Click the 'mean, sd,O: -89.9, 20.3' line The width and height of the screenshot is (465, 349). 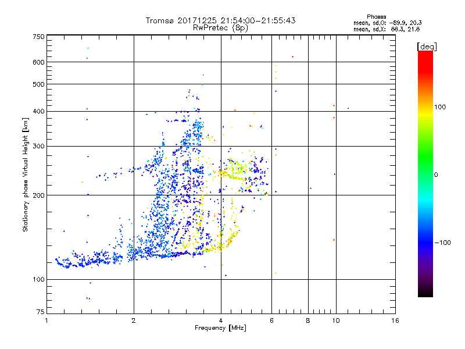pos(387,23)
